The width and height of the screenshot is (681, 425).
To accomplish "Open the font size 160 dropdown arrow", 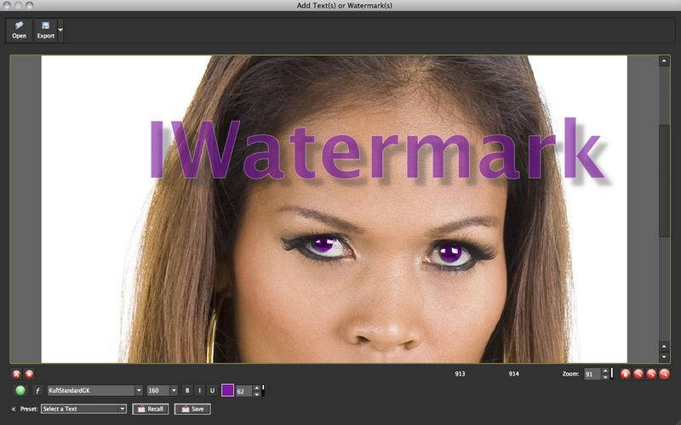I will [174, 390].
